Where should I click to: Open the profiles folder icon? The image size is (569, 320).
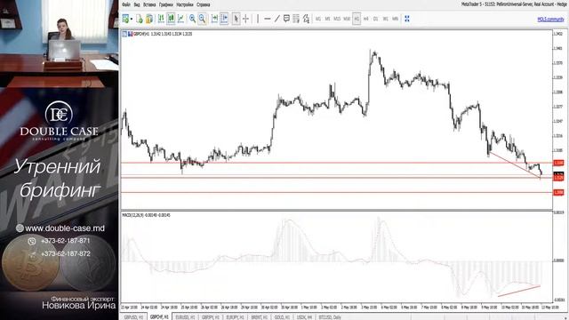149,19
